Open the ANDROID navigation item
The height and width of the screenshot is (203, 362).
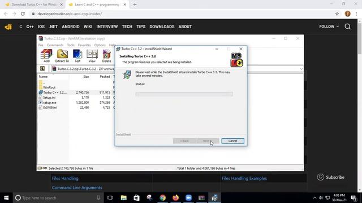point(70,27)
